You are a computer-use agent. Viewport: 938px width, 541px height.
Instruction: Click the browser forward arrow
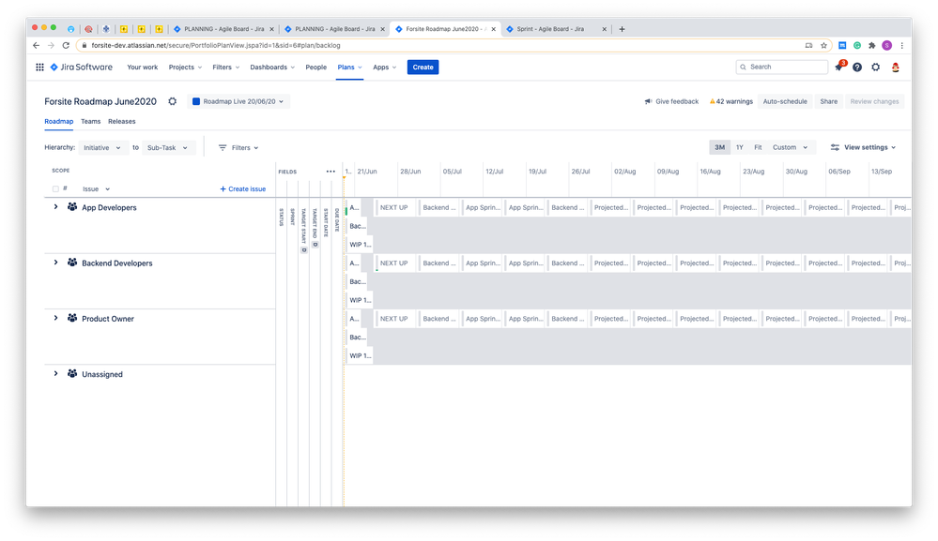[x=51, y=45]
